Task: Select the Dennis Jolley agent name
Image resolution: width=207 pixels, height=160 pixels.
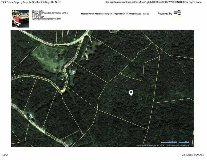Action: point(37,11)
